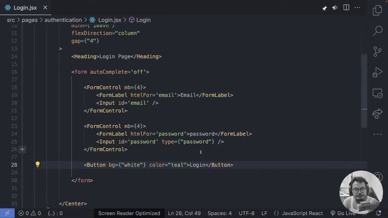Change encoding via UTF-8
This screenshot has width=388, height=218.
(247, 213)
